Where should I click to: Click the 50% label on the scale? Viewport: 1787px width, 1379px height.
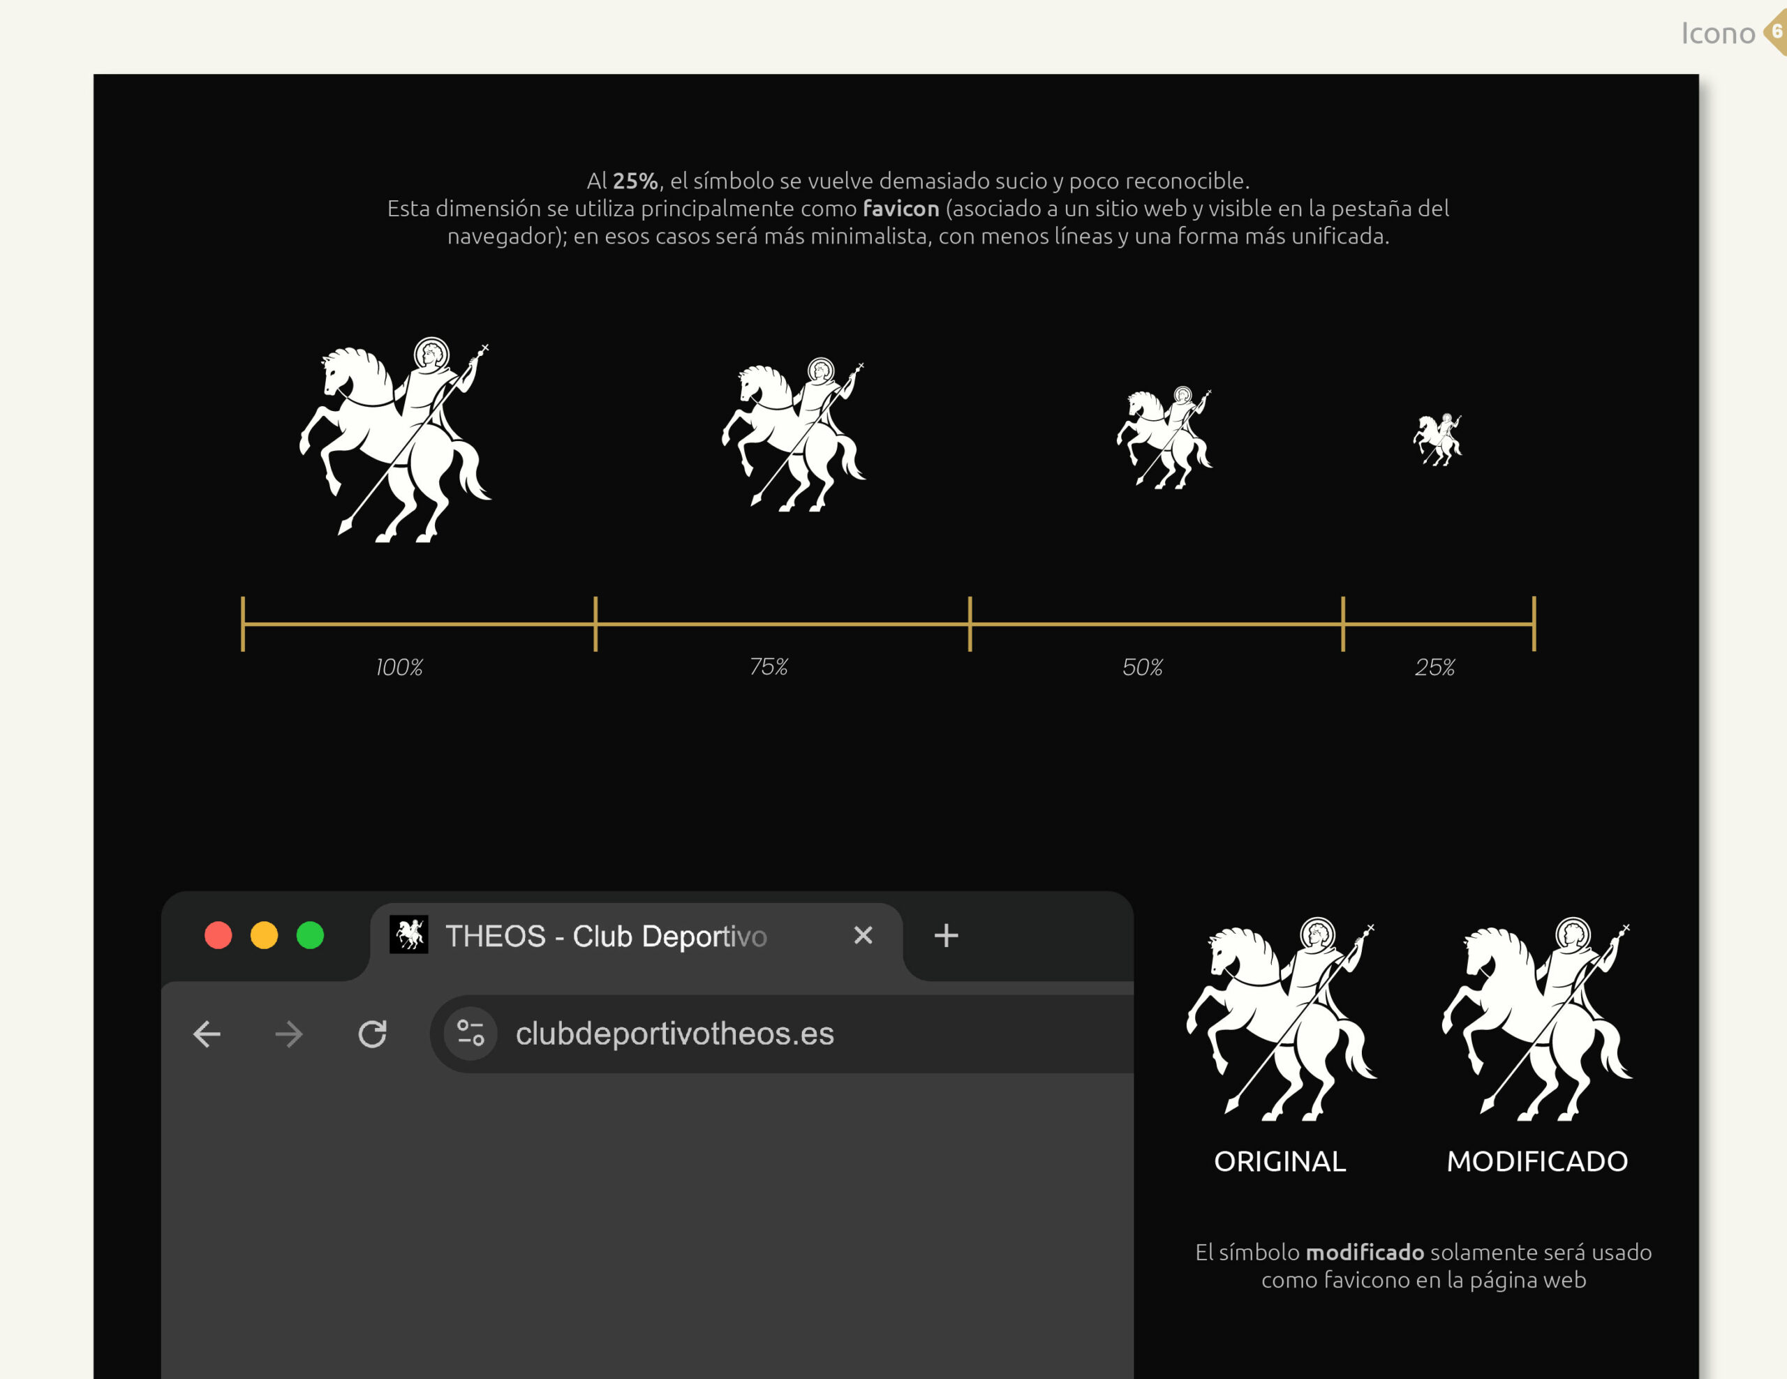click(x=1142, y=667)
